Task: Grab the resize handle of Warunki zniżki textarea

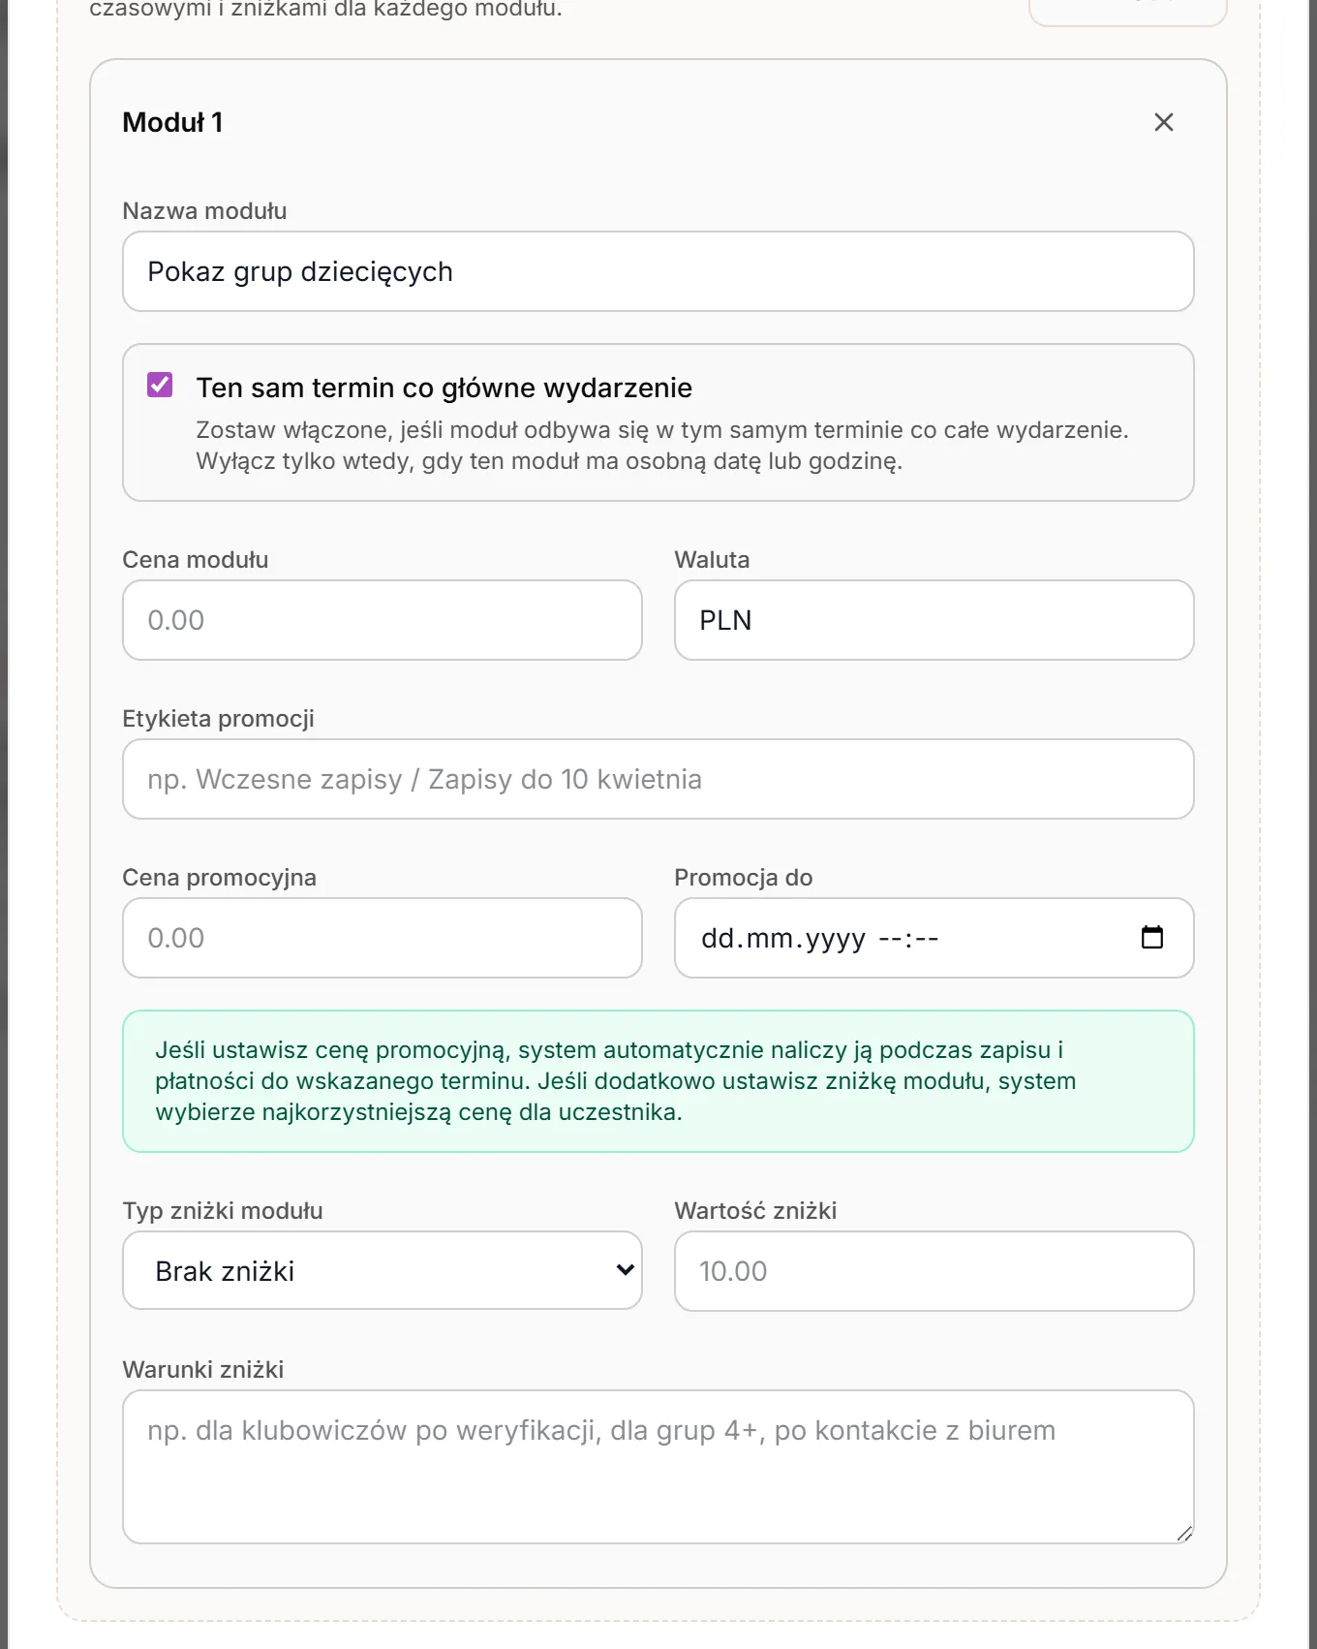Action: pyautogui.click(x=1184, y=1534)
